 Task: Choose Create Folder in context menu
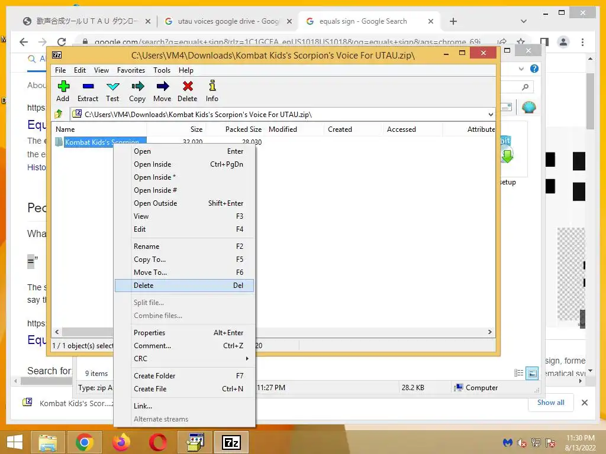coord(185,375)
